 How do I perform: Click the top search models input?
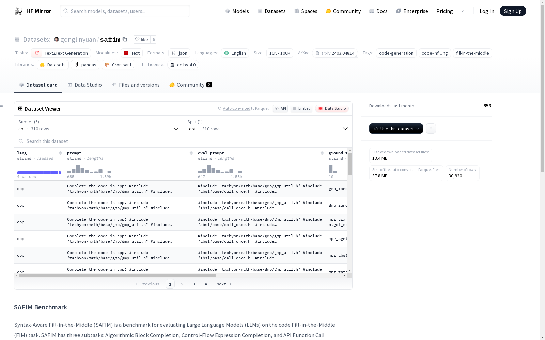point(125,11)
